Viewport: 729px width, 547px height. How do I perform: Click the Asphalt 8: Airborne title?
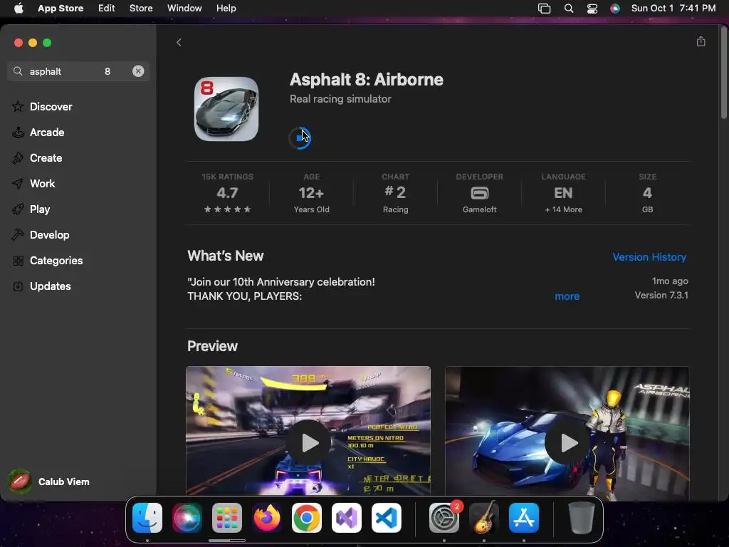tap(367, 80)
